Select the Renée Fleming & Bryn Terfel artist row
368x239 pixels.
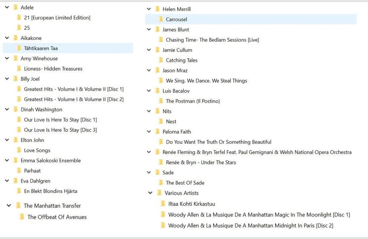pyautogui.click(x=257, y=152)
